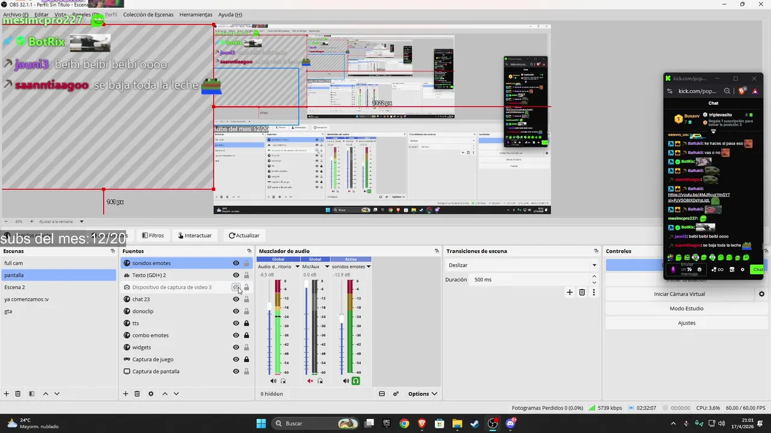This screenshot has height=433, width=771.
Task: Remove the transition with trash icon
Action: click(582, 292)
